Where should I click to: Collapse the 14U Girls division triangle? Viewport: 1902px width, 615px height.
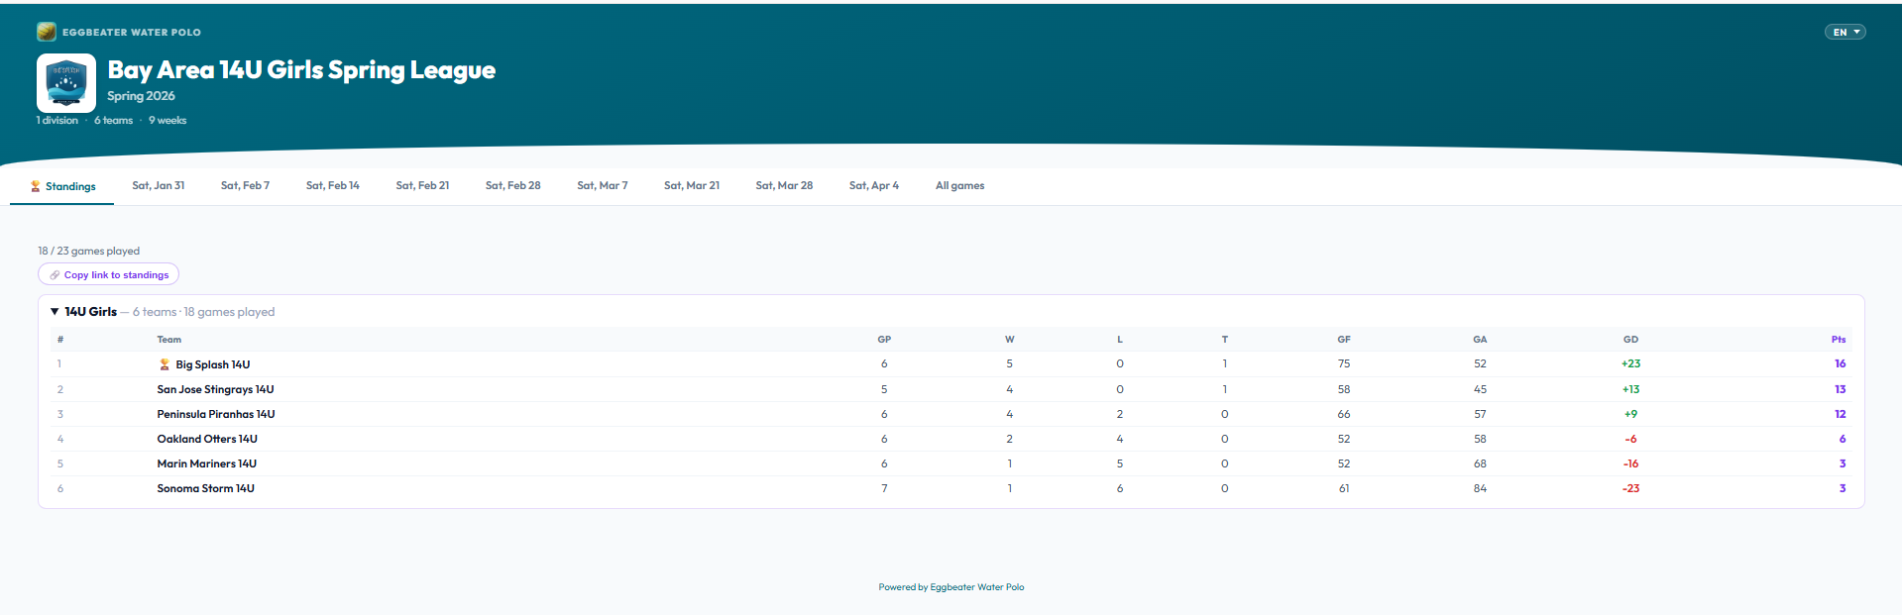coord(55,311)
